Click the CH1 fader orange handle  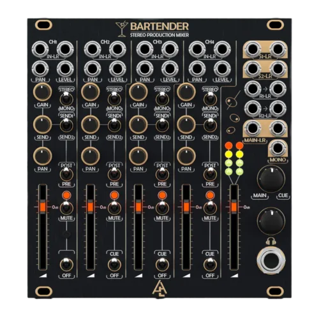[42, 207]
